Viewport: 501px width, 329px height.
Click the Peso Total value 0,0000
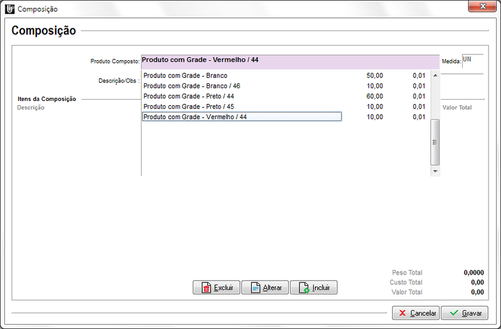point(473,273)
